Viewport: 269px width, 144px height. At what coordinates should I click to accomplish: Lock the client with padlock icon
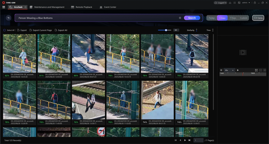coord(255,3)
